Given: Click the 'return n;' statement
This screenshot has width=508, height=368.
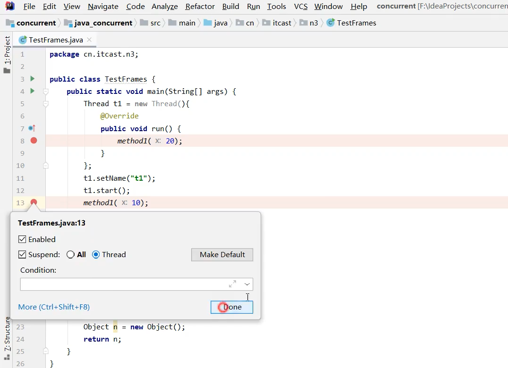Looking at the screenshot, I should [x=102, y=339].
